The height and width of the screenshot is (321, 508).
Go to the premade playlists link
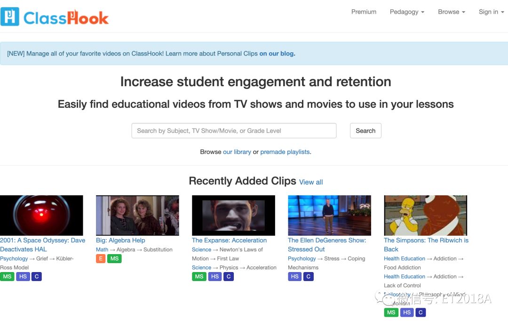click(285, 152)
